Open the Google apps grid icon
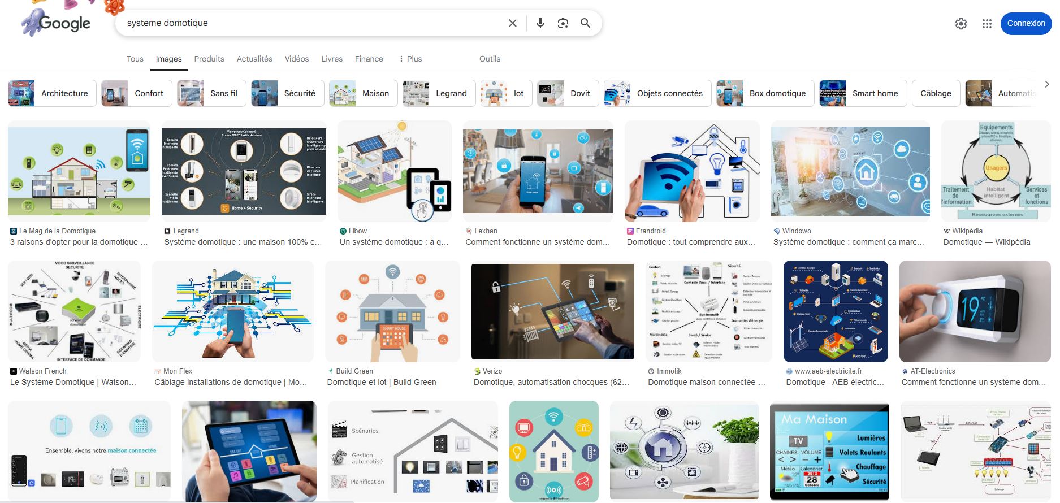The height and width of the screenshot is (503, 1060). [x=987, y=24]
